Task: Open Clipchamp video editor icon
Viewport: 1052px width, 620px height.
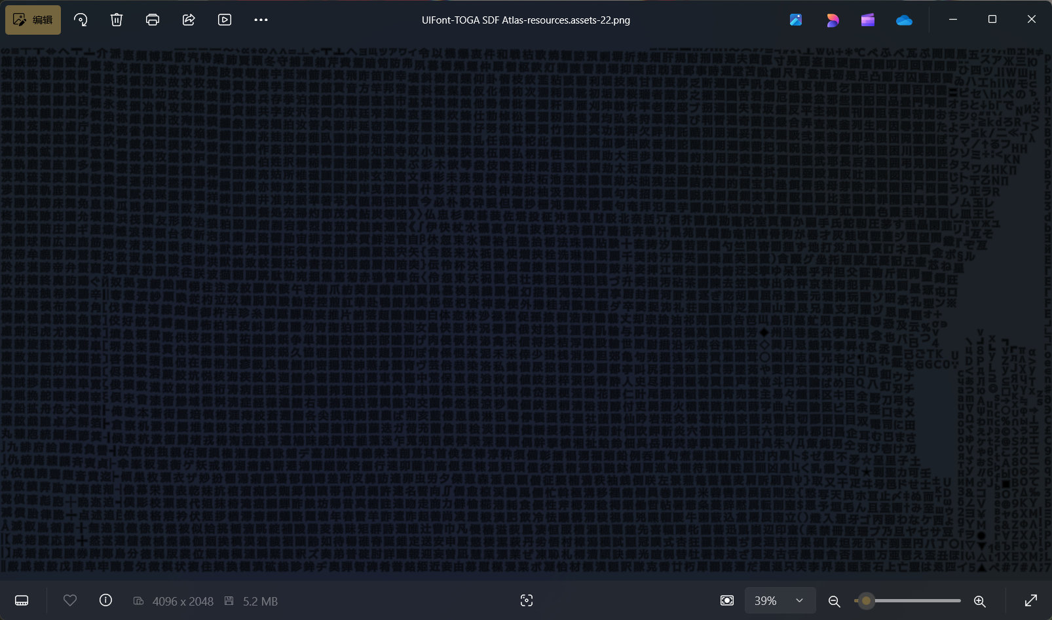Action: coord(868,20)
